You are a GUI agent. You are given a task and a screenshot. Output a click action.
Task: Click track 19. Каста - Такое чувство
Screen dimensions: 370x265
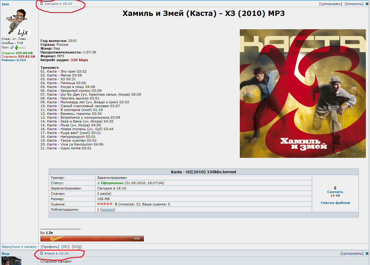[69, 140]
